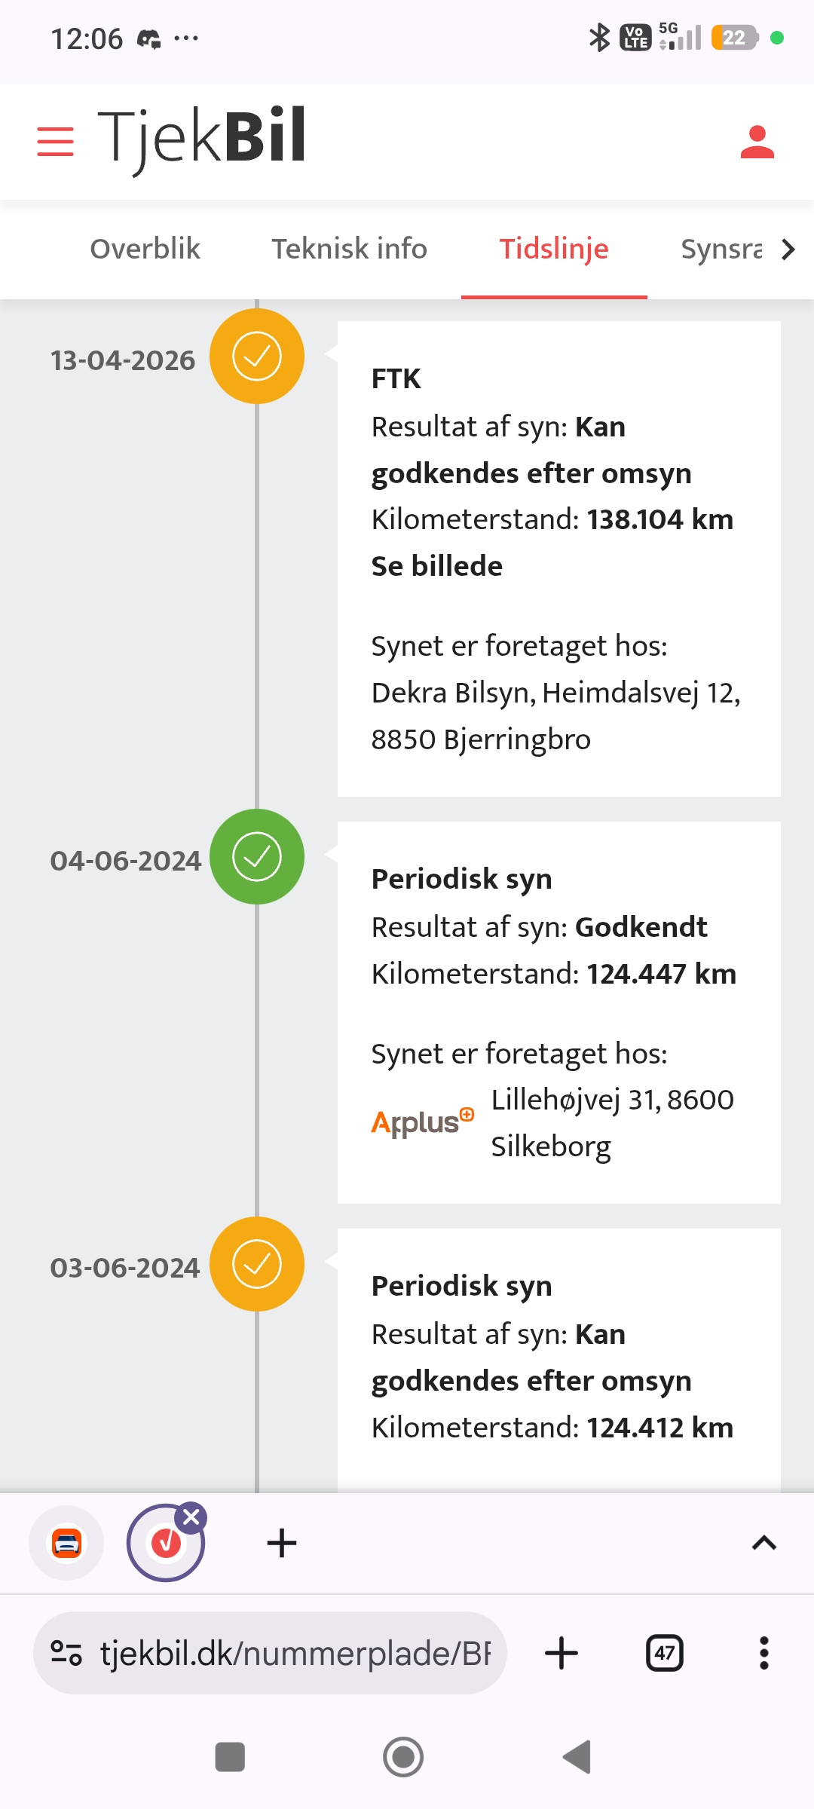Switch to the orange car tab
Viewport: 814px width, 1809px height.
[x=66, y=1543]
